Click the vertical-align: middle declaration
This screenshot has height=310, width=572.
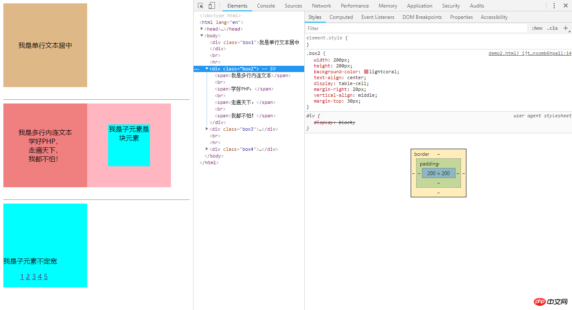pyautogui.click(x=345, y=95)
